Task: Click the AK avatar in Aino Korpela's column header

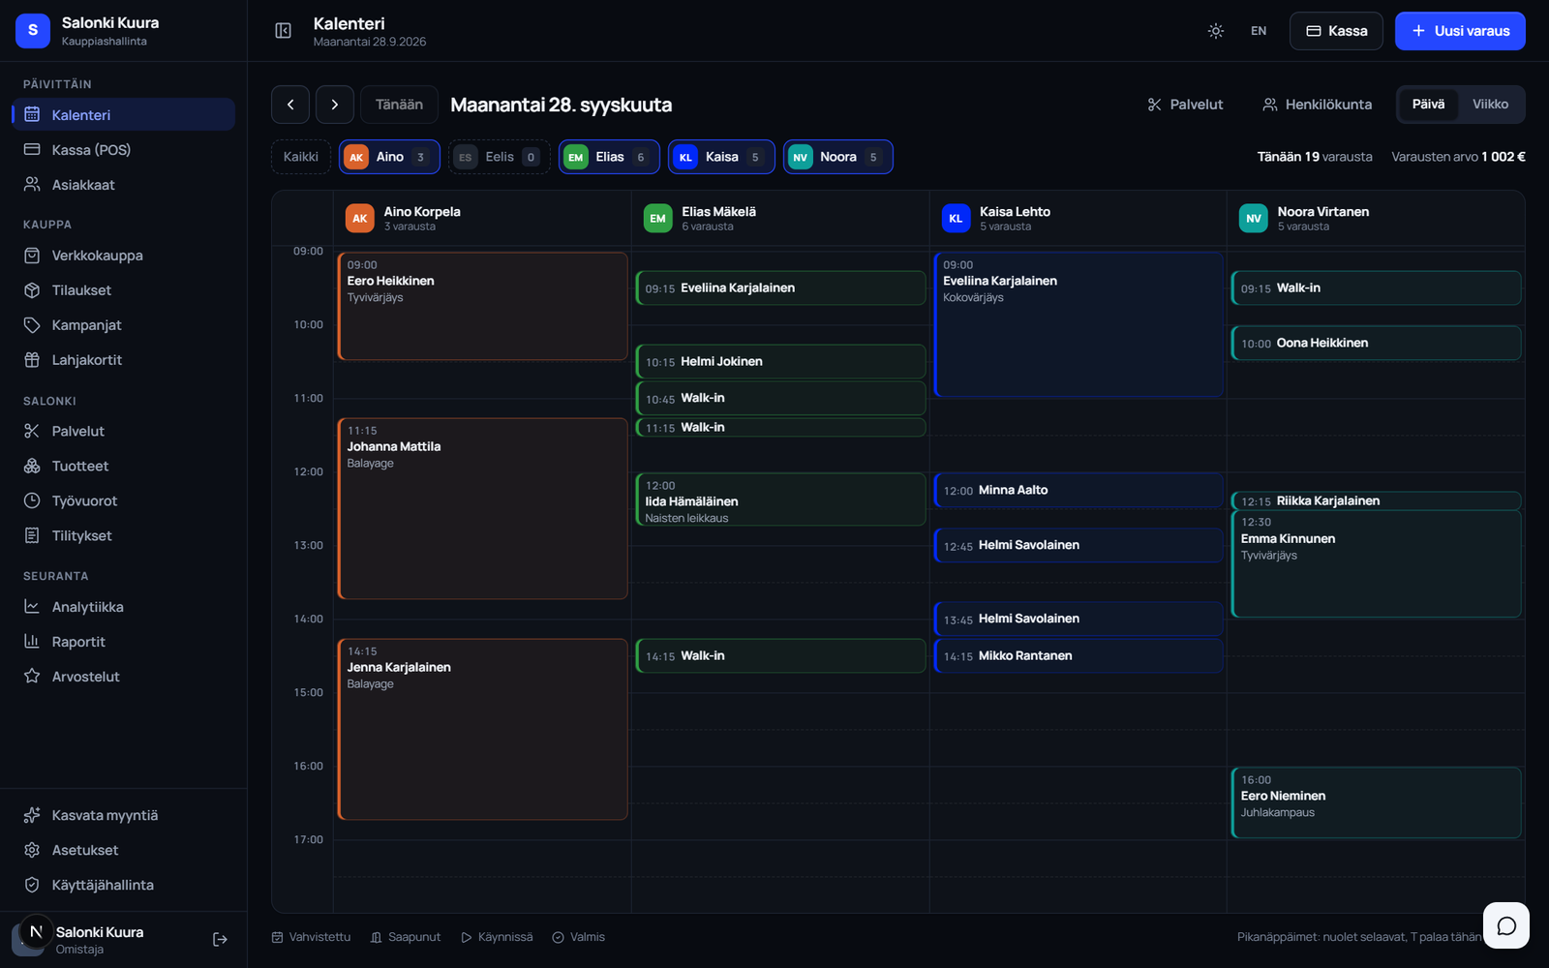Action: pos(360,219)
